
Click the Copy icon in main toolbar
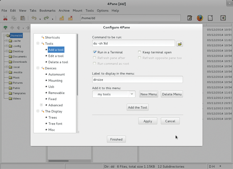pos(14,18)
